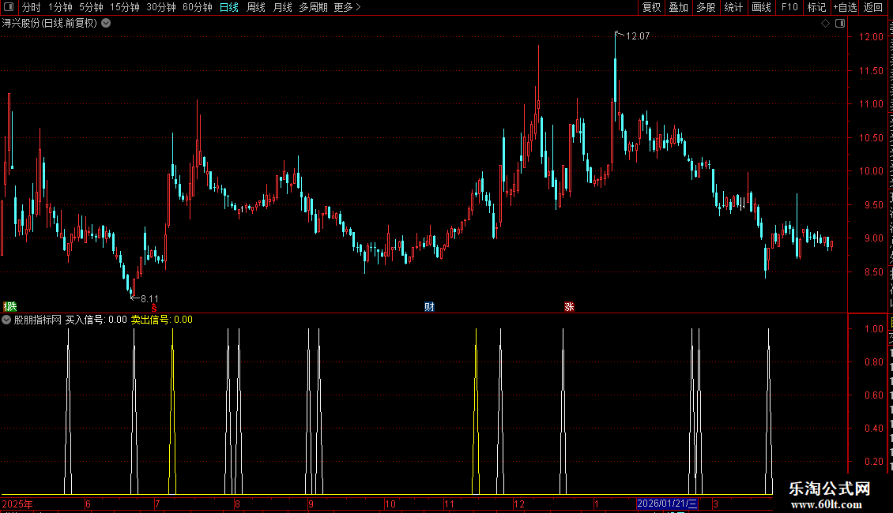Viewport: 893px width, 513px height.
Task: Click month 12 on the time axis
Action: [519, 504]
